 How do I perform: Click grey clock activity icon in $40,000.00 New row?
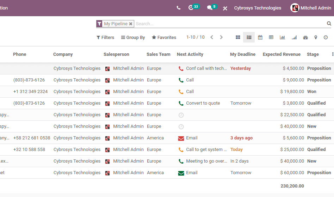[x=181, y=127]
